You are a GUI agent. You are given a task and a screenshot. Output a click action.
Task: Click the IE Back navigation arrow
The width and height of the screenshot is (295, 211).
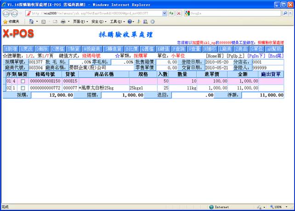point(7,13)
